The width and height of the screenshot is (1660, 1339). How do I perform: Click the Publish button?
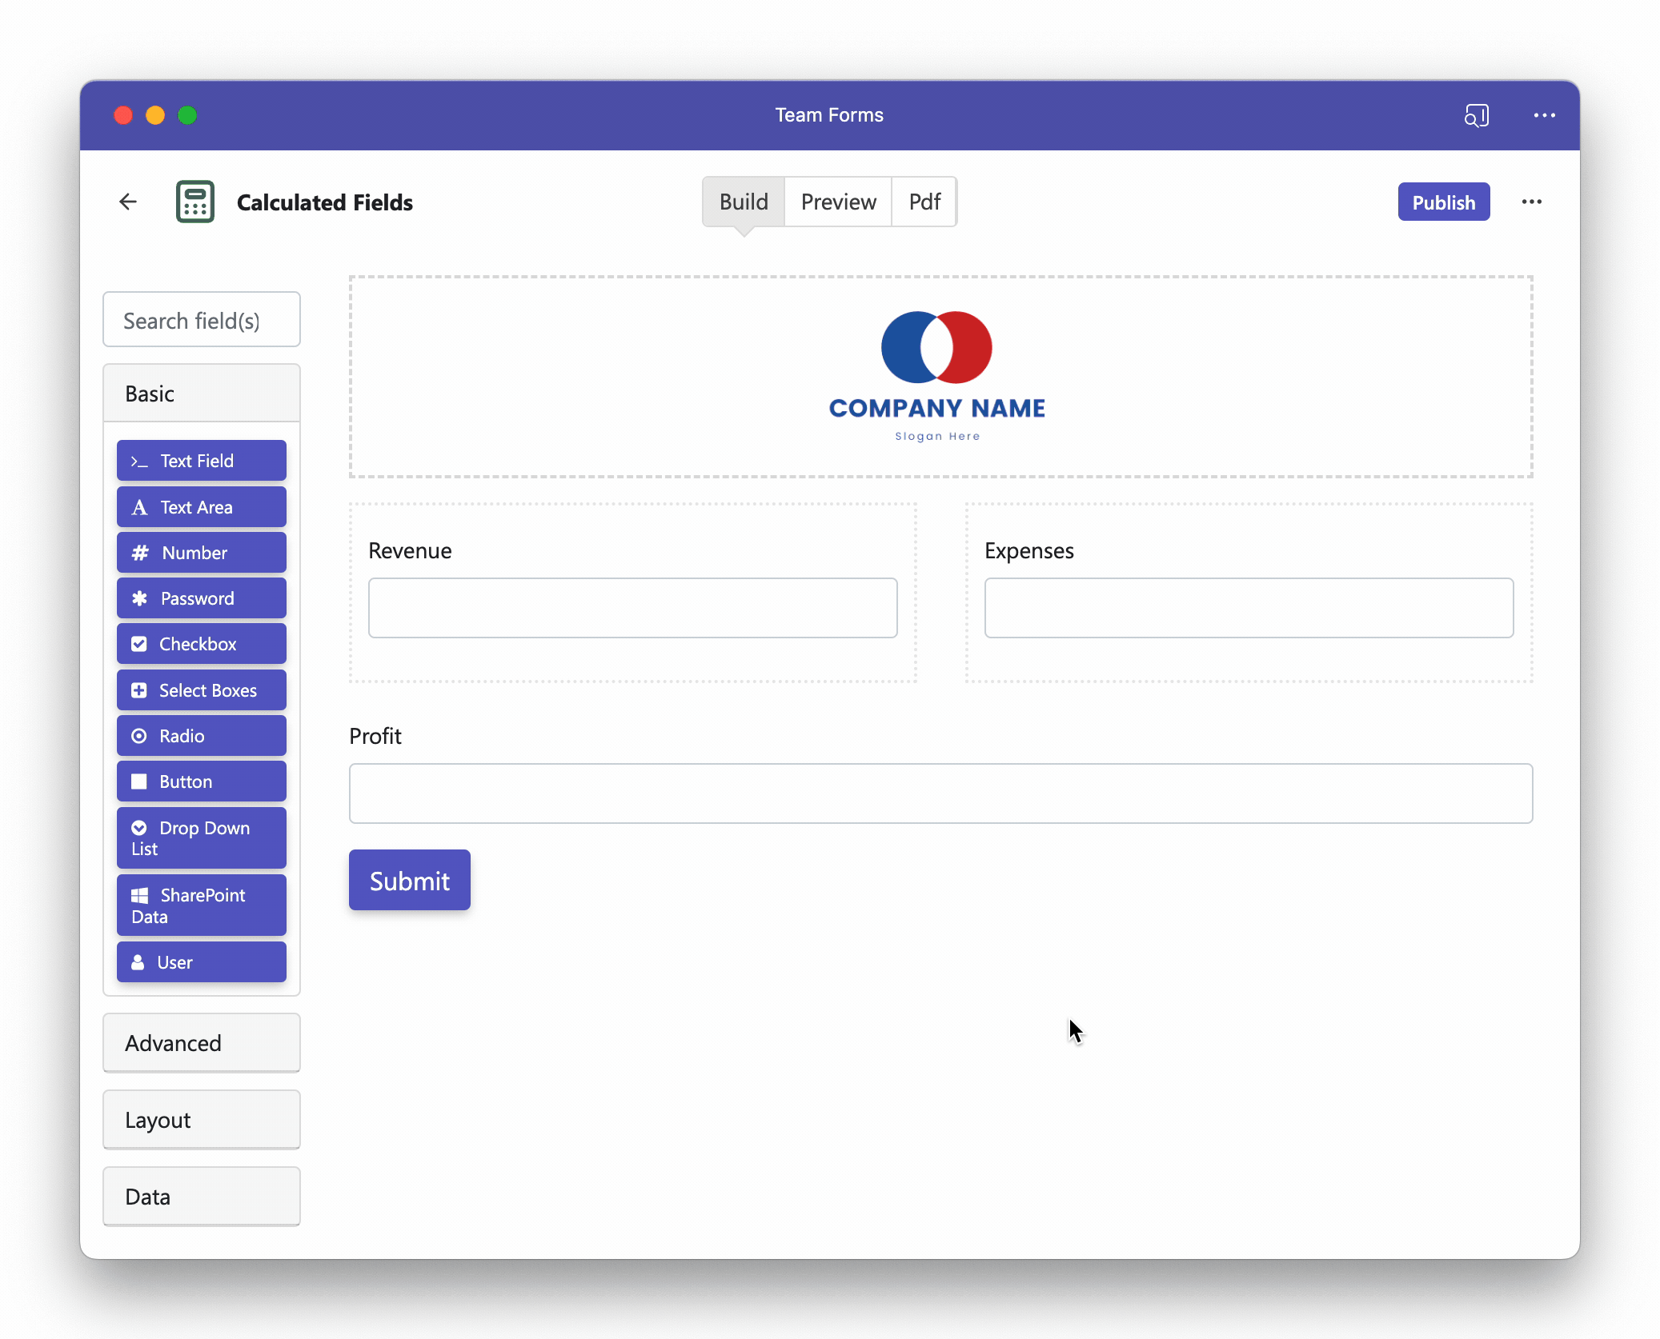click(x=1444, y=202)
